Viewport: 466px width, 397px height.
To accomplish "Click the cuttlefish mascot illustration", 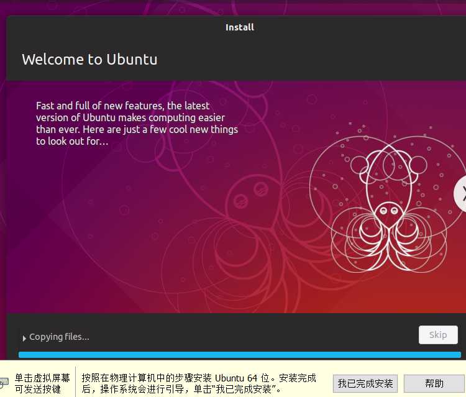I will [388, 196].
